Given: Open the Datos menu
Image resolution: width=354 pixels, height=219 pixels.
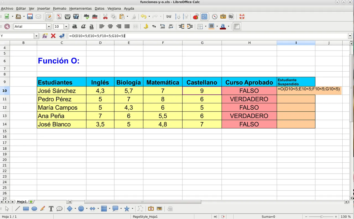Looking at the screenshot, I should click(99, 9).
